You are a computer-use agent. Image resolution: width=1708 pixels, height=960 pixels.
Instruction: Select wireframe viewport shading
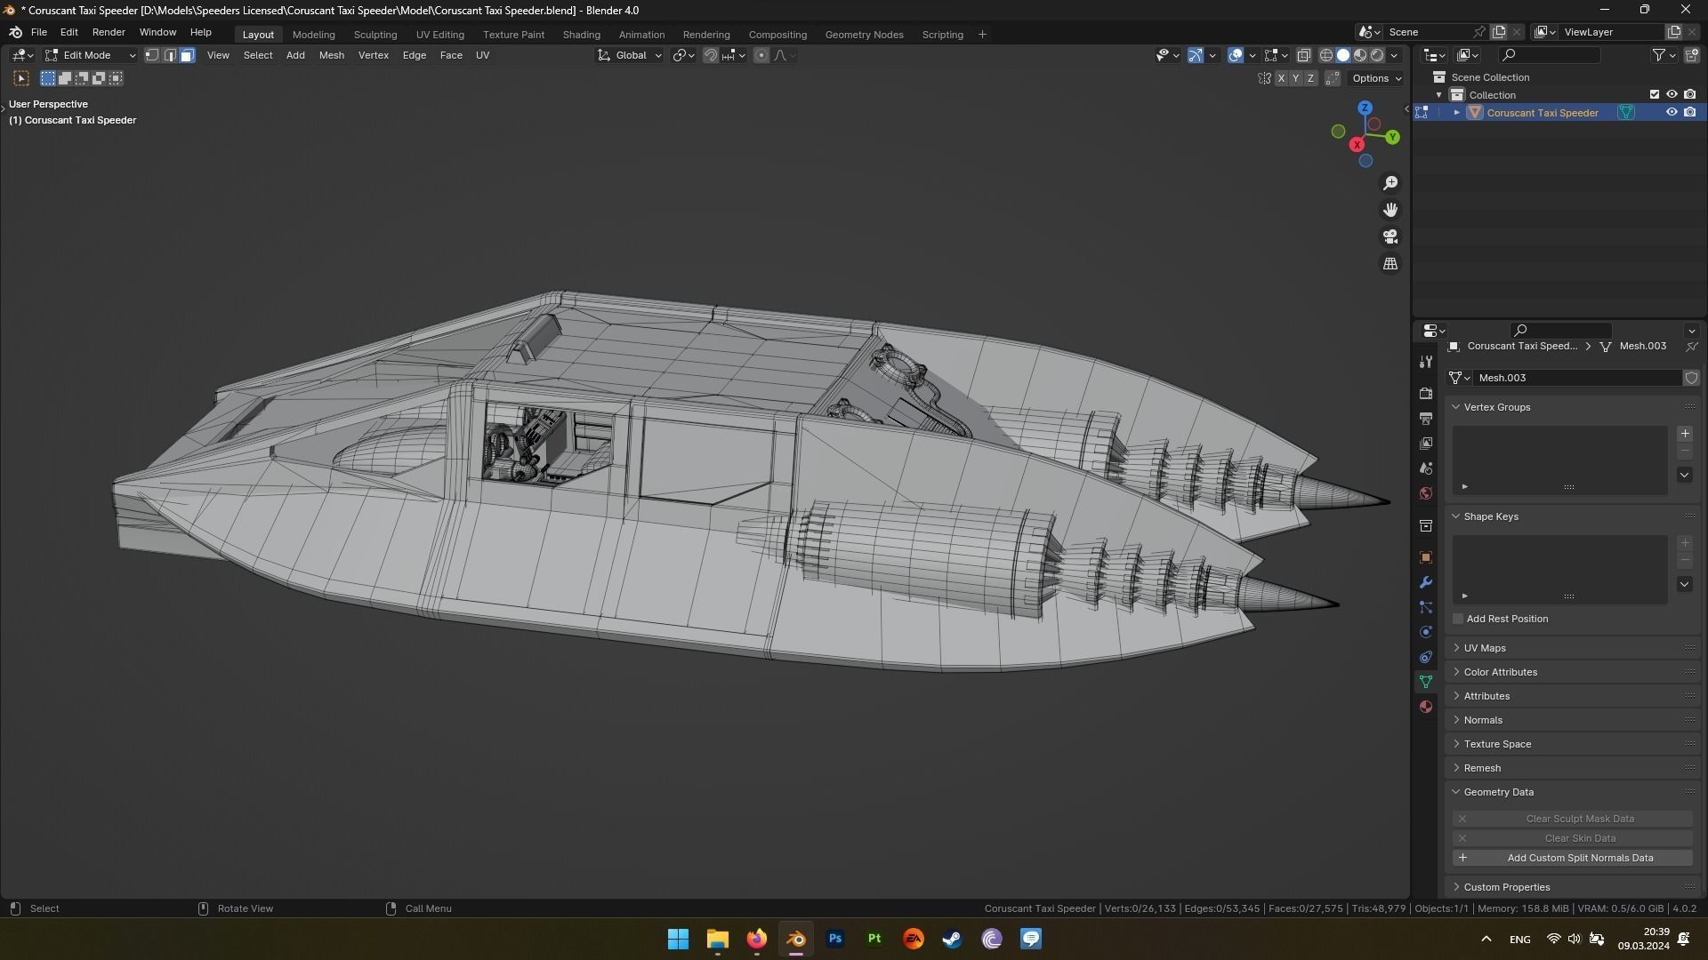pyautogui.click(x=1325, y=55)
